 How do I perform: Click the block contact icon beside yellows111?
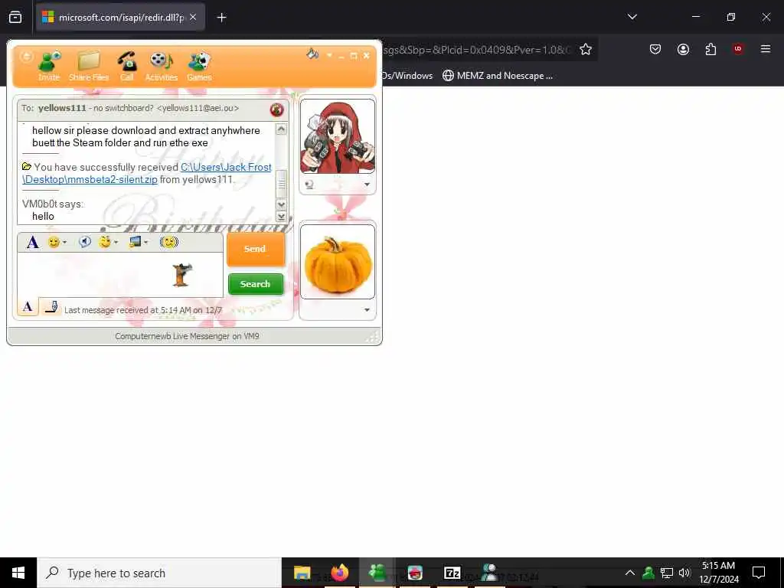276,109
